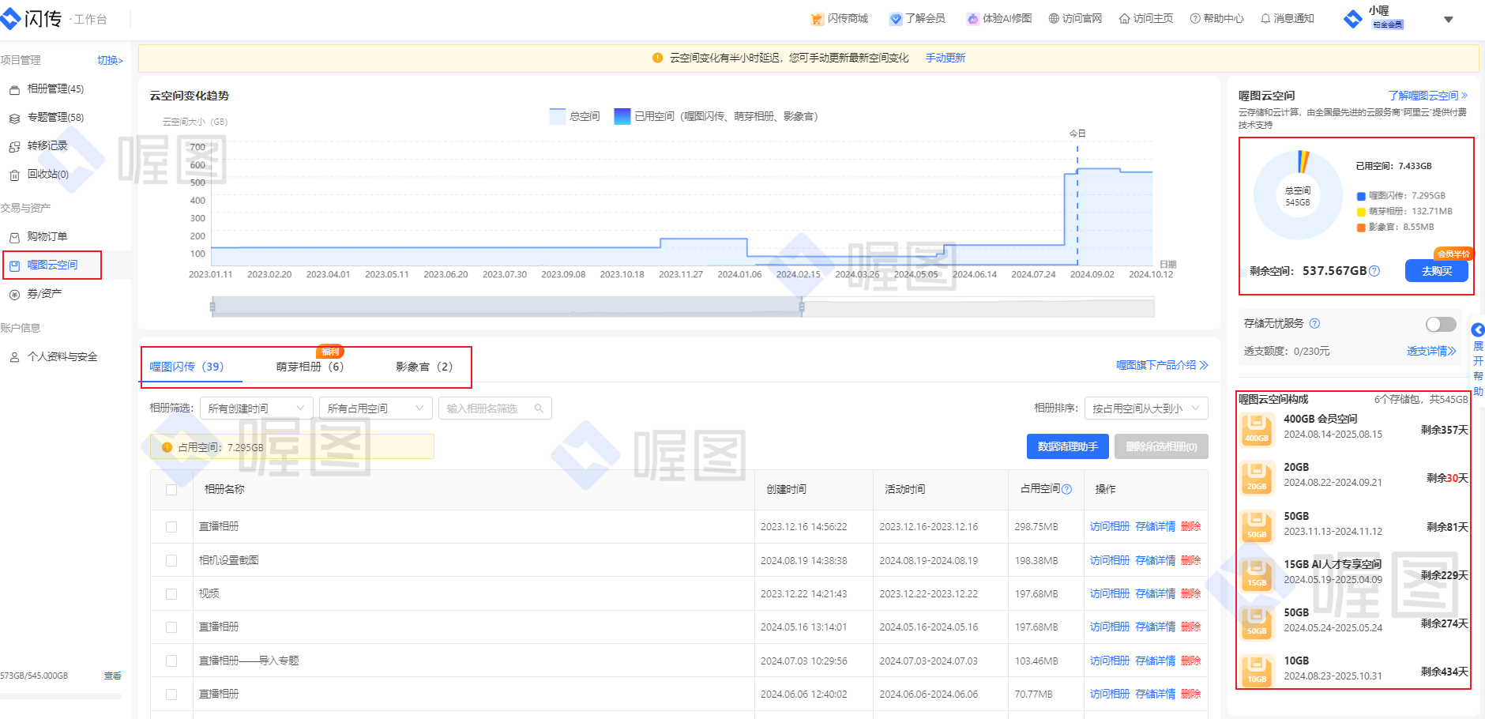Open the 所有创建时间 dropdown
1485x719 pixels.
256,408
